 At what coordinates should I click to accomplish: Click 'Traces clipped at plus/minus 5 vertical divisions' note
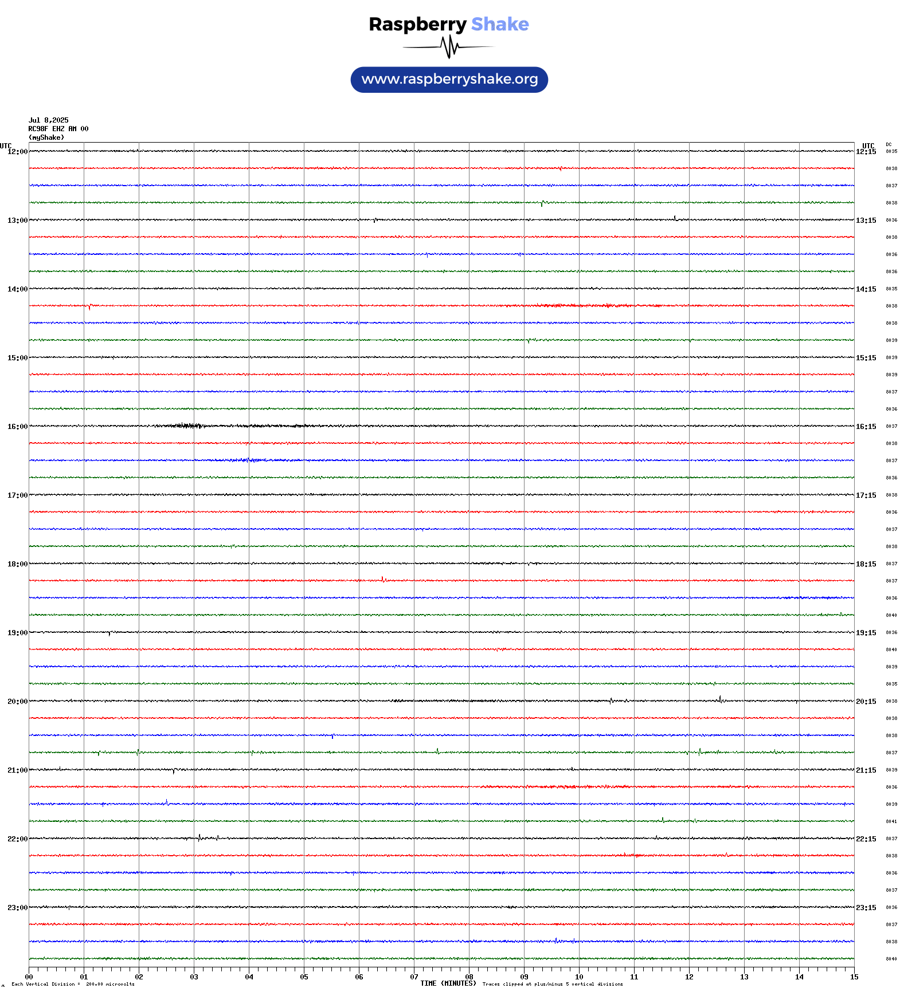[553, 985]
